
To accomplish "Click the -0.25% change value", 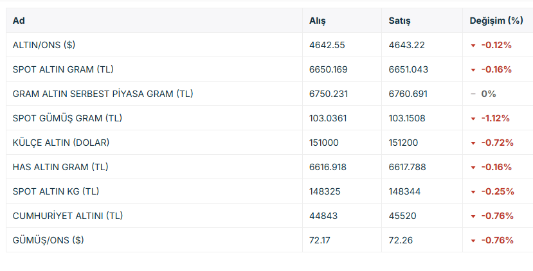I will click(498, 191).
